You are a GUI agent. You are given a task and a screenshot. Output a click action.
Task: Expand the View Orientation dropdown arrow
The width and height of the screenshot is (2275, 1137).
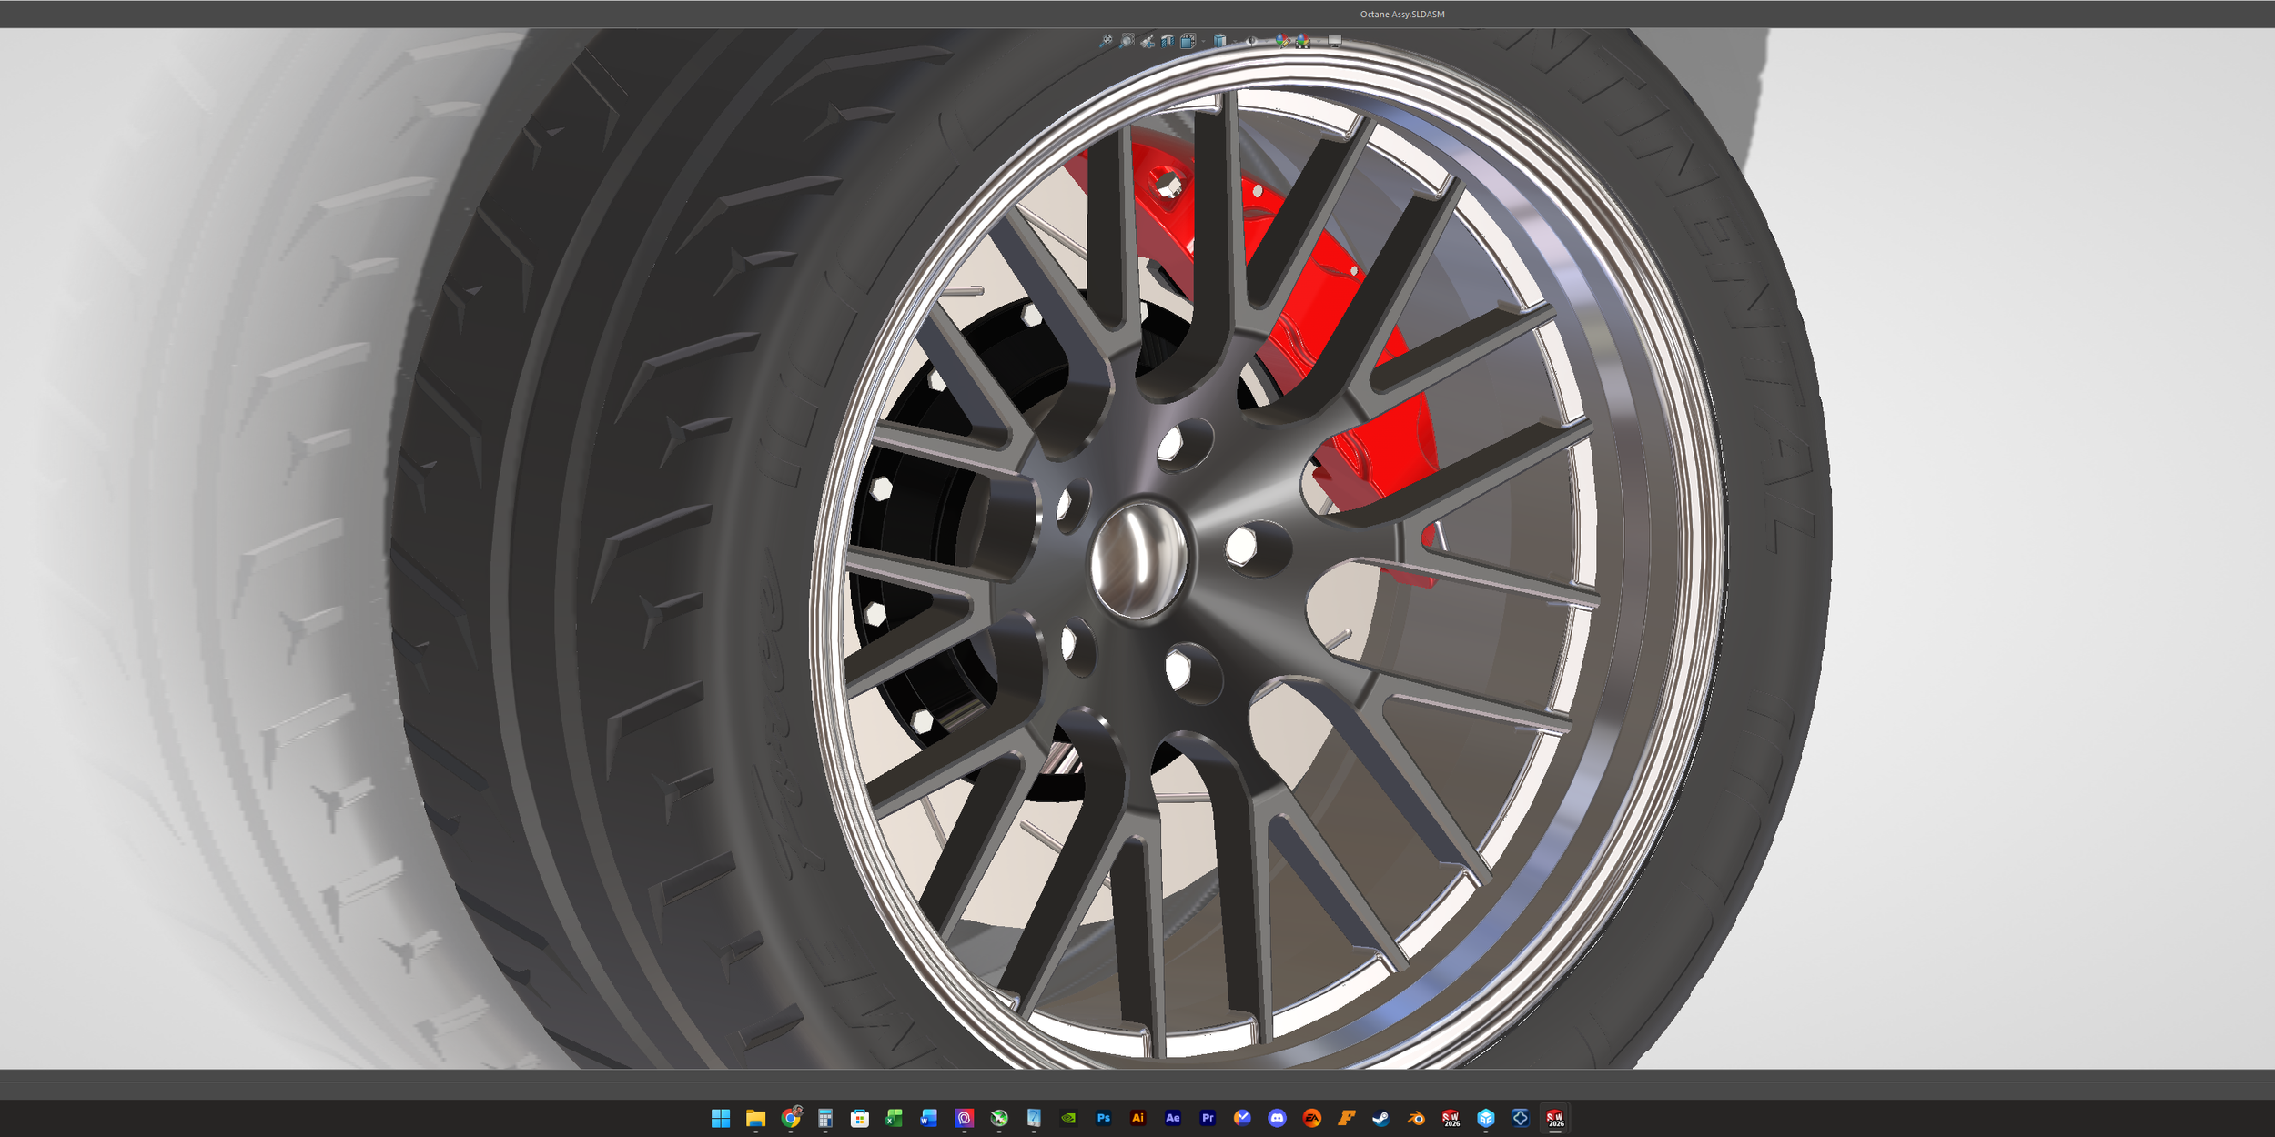(1203, 41)
